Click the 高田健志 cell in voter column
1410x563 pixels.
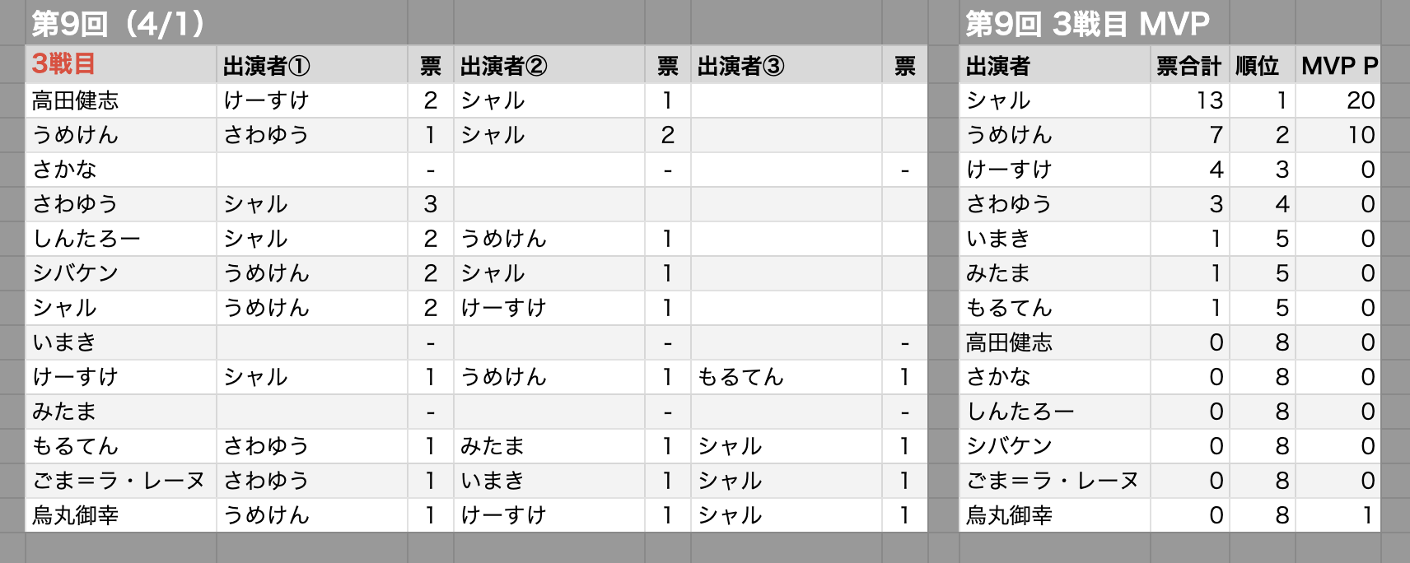point(121,100)
